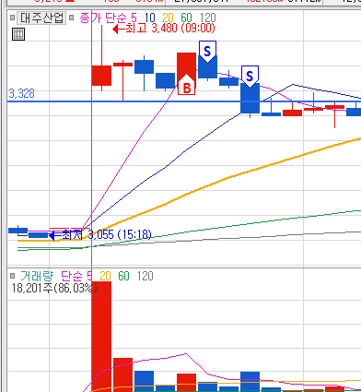Click the small square before 대주산업
Image resolution: width=361 pixels, height=392 pixels.
tap(12, 18)
